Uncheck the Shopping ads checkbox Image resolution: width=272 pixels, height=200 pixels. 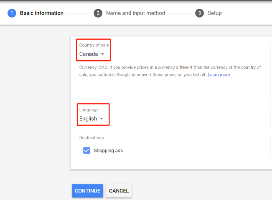(x=86, y=150)
